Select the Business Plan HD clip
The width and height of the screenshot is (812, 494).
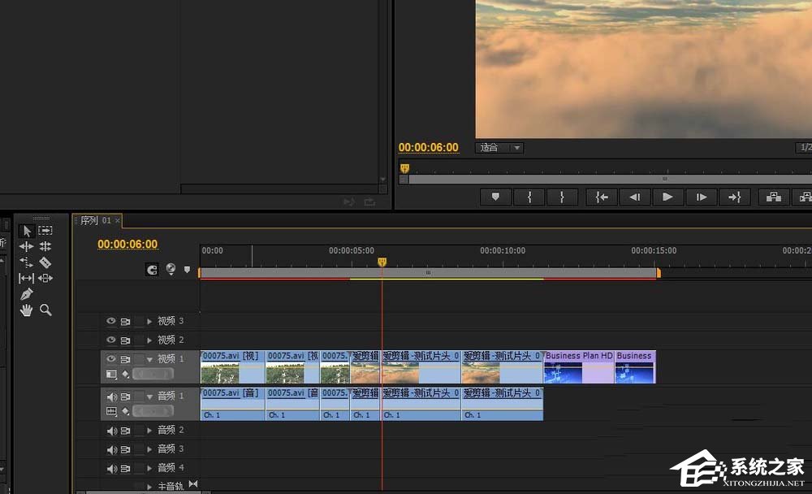578,367
